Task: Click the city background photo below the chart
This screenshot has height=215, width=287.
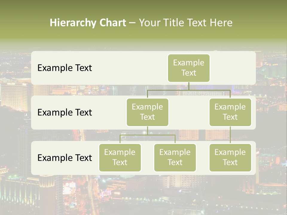Action: tap(143, 194)
